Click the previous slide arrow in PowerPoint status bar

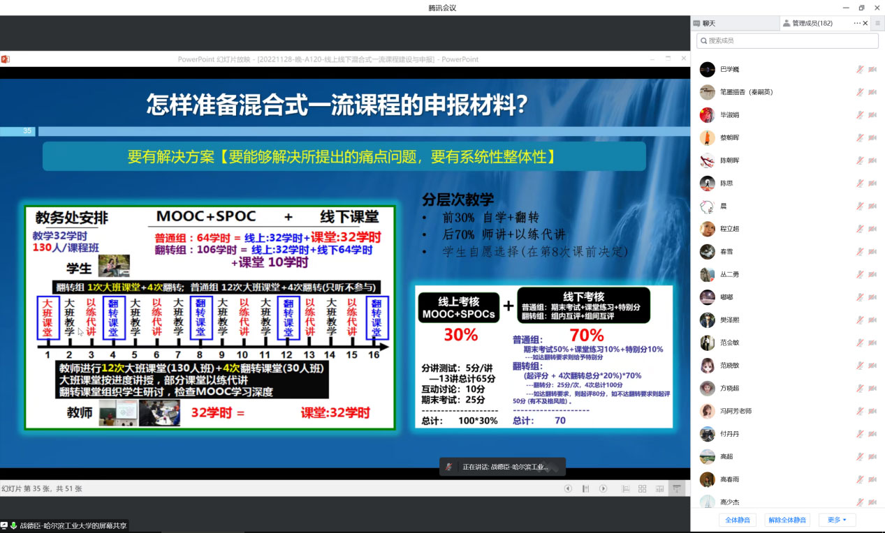point(568,488)
